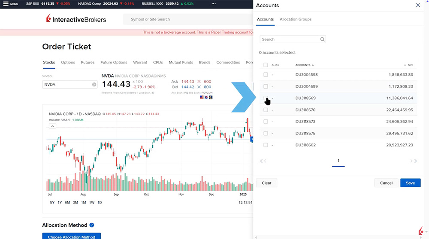This screenshot has width=429, height=239.
Task: Click the Interactive Brokers logo
Action: click(76, 19)
